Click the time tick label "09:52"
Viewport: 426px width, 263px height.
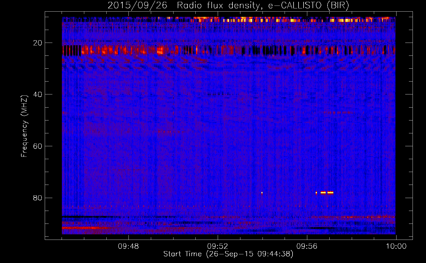(x=218, y=246)
